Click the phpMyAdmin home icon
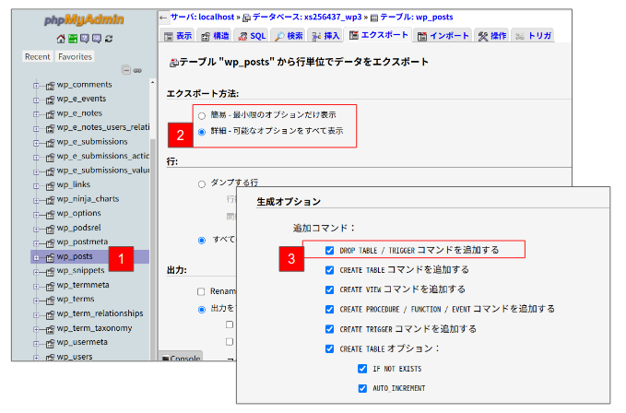Screen dimensions: 626x413 tap(60, 39)
